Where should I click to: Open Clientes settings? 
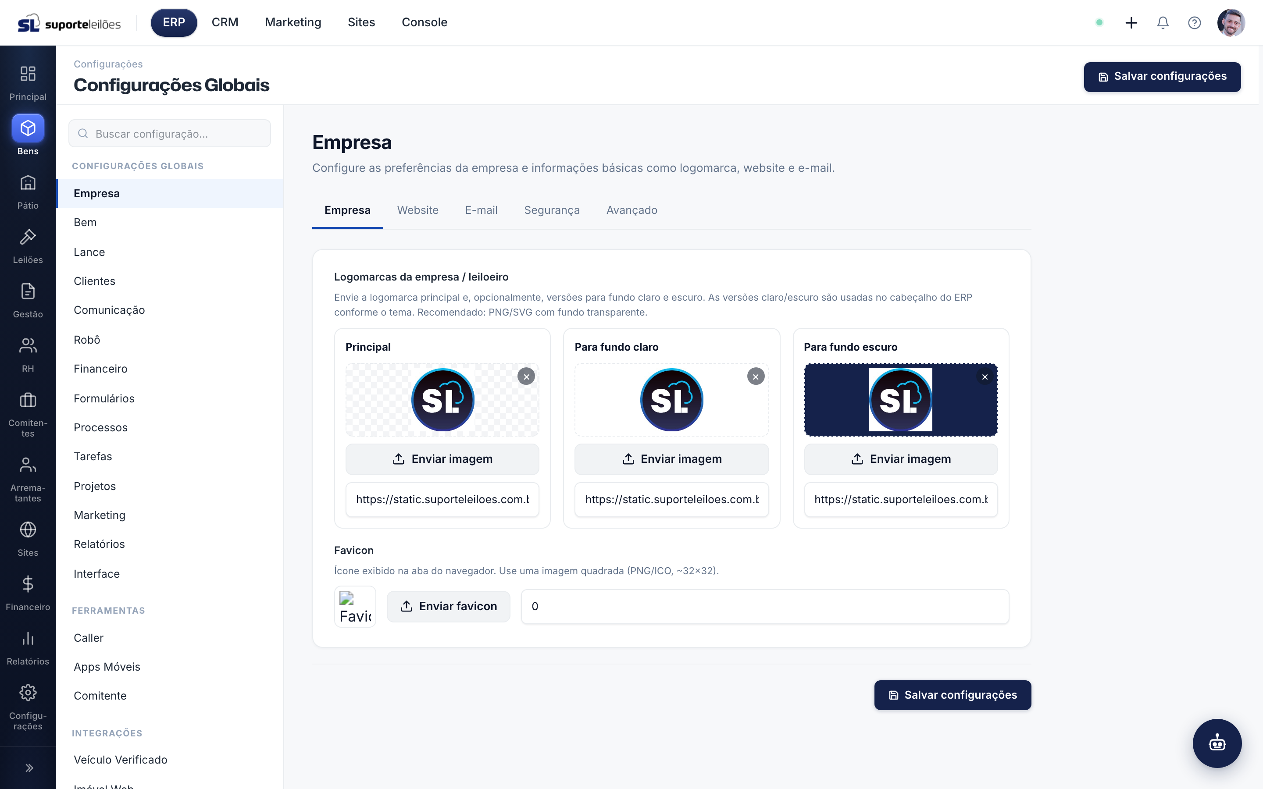pos(170,281)
